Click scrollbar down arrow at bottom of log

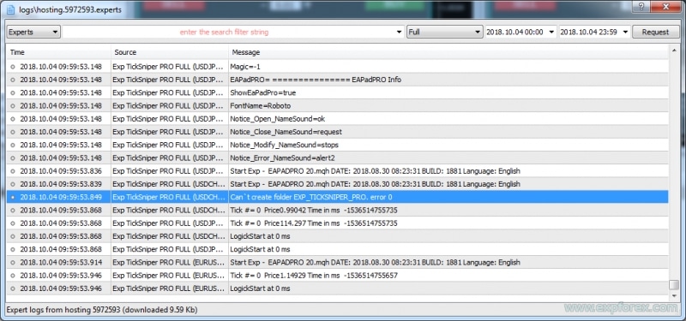(674, 295)
